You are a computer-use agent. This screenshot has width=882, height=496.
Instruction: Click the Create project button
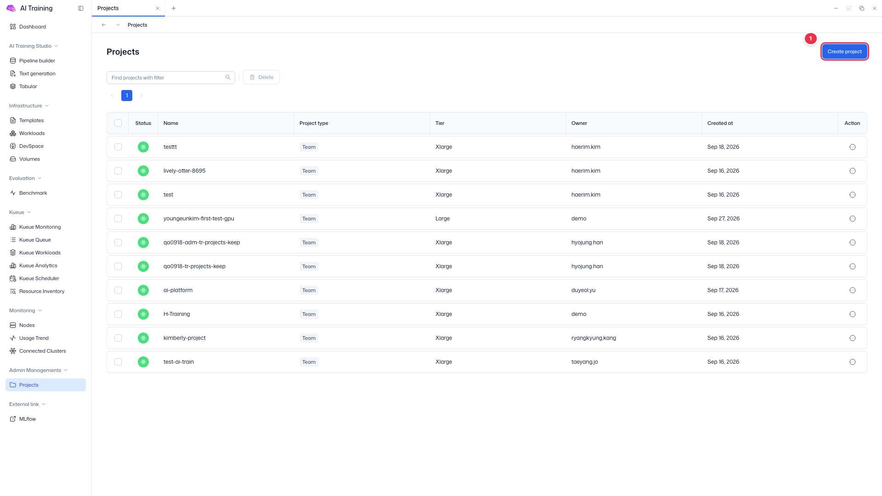coord(844,51)
